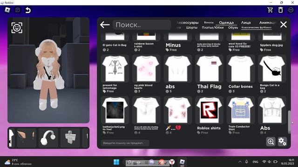Screen dimensions: 298x167
Task: Open the Wi-Fi network tray icon
Action: pos(264,162)
